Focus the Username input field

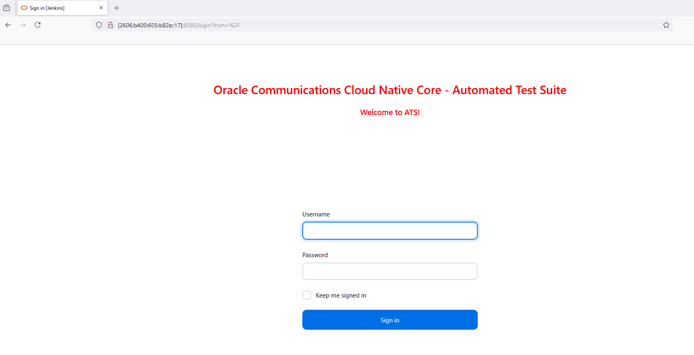click(x=390, y=231)
